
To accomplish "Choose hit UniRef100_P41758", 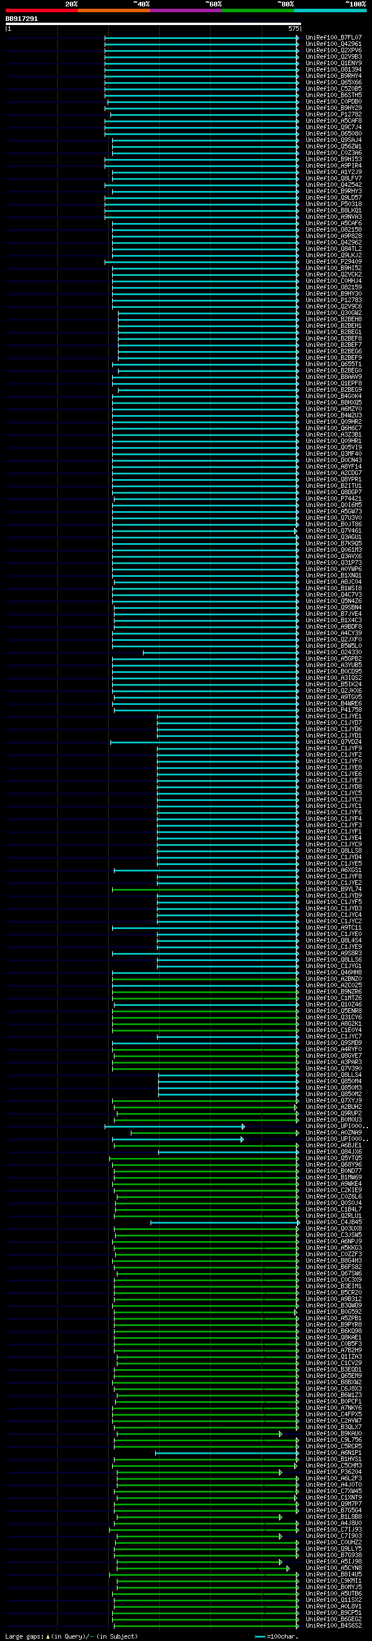I will click(334, 710).
